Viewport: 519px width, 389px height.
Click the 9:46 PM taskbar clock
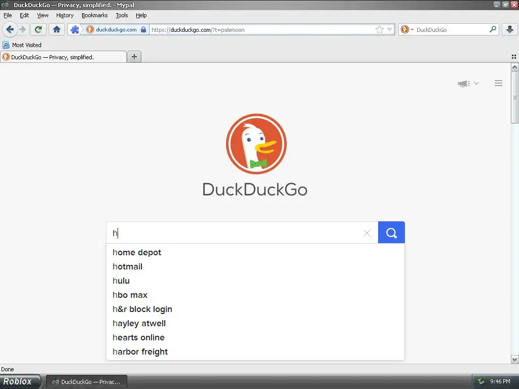500,381
